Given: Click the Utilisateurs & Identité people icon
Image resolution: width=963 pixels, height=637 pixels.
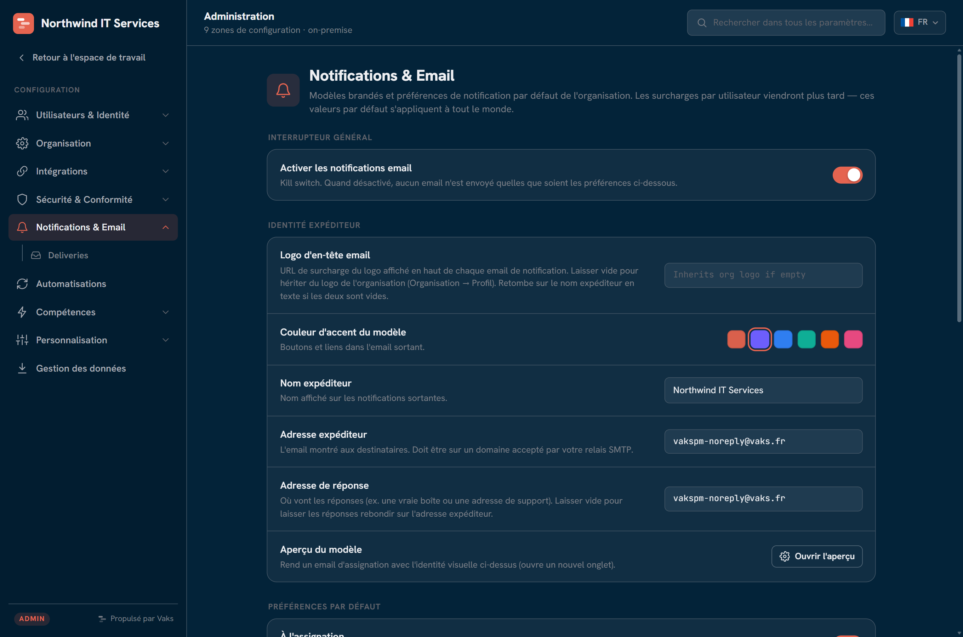Looking at the screenshot, I should [x=22, y=115].
